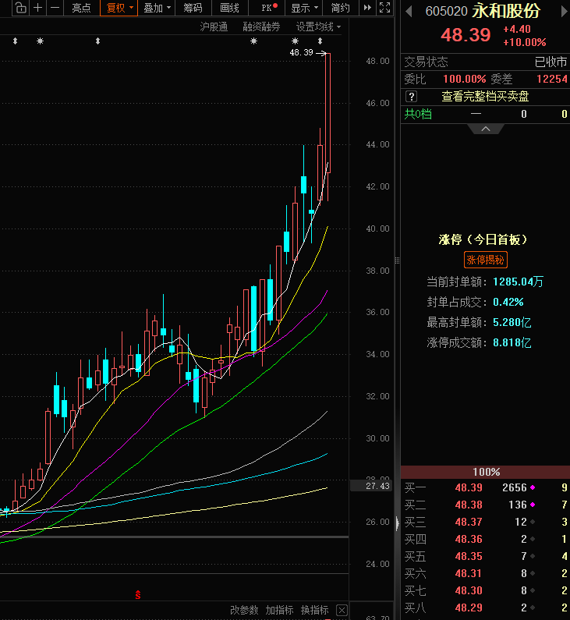Click the magenta diamond in 买二 row
The image size is (570, 620).
(533, 505)
